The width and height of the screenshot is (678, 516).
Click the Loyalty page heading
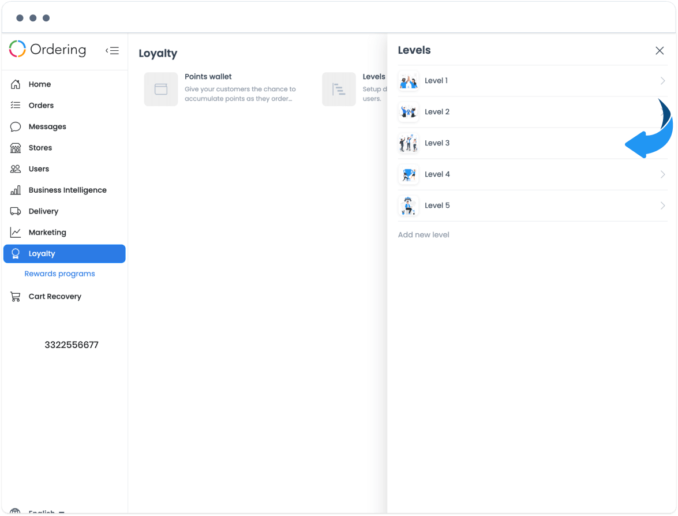point(158,54)
